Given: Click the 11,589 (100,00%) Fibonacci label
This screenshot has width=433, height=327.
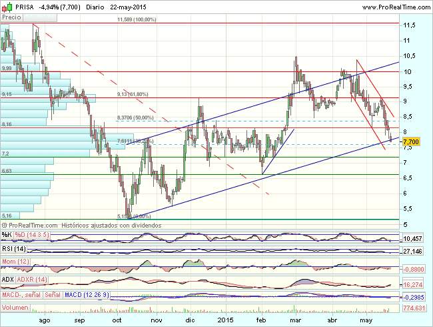Looking at the screenshot, I should point(137,19).
